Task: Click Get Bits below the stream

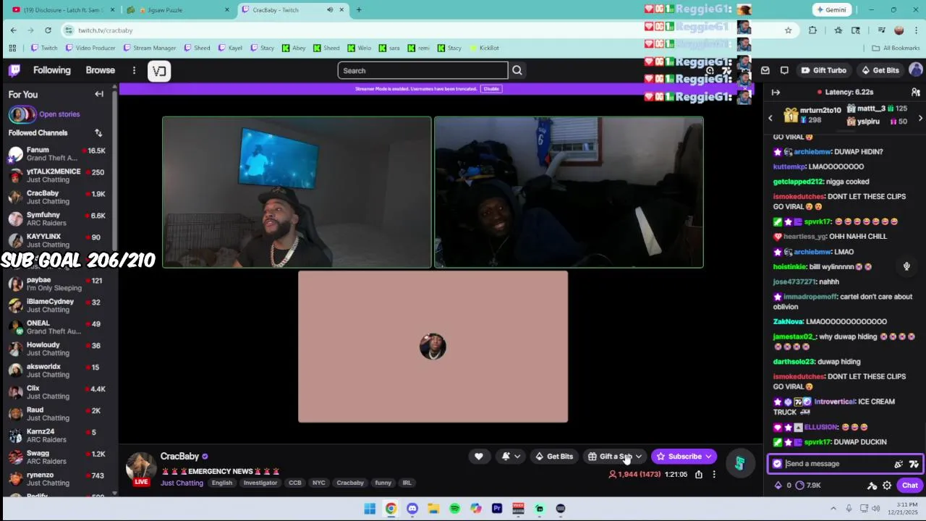Action: point(554,457)
